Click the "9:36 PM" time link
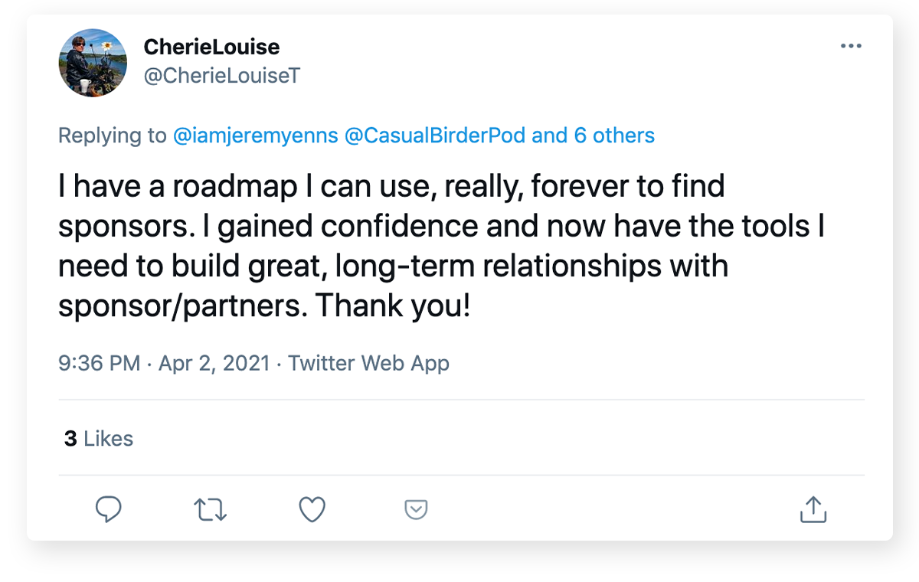Screen dimensions: 919x582 99,363
